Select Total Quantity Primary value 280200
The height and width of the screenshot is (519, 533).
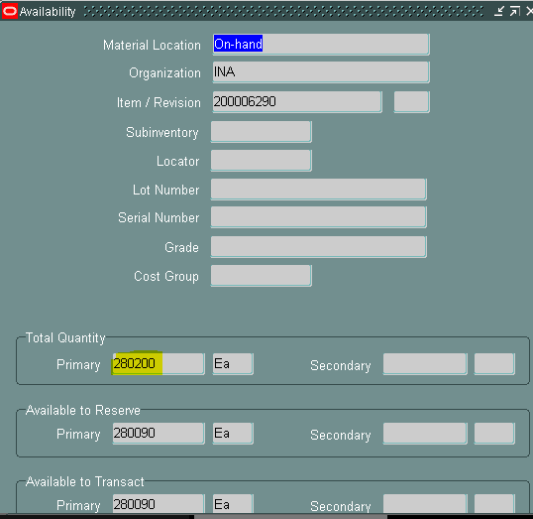(x=159, y=364)
